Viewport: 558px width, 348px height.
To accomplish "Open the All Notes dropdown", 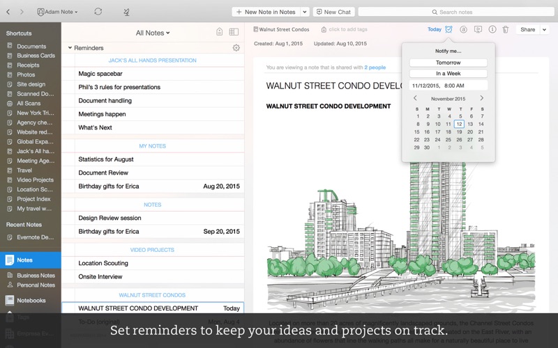I will pyautogui.click(x=153, y=33).
